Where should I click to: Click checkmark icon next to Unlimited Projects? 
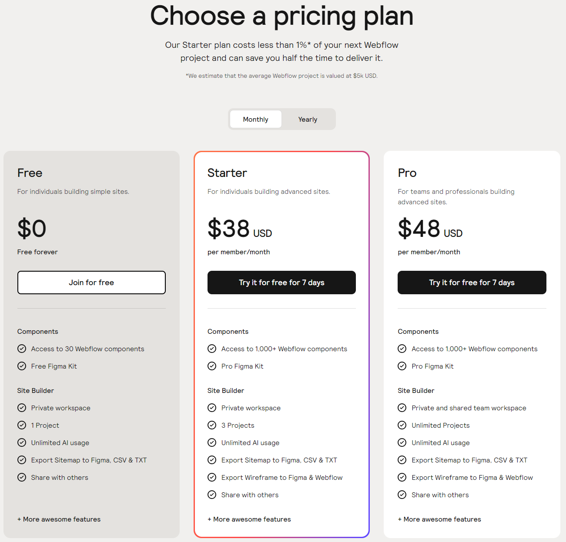pyautogui.click(x=402, y=425)
